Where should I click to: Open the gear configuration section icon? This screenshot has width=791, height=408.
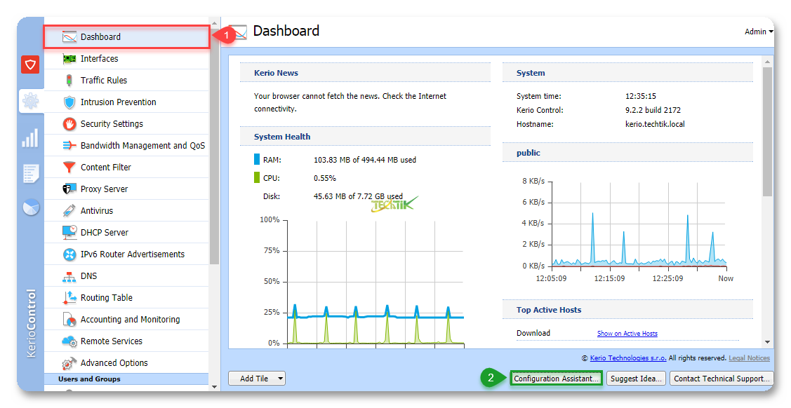pos(30,101)
